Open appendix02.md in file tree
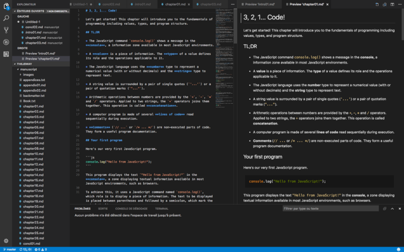 pyautogui.click(x=41, y=91)
